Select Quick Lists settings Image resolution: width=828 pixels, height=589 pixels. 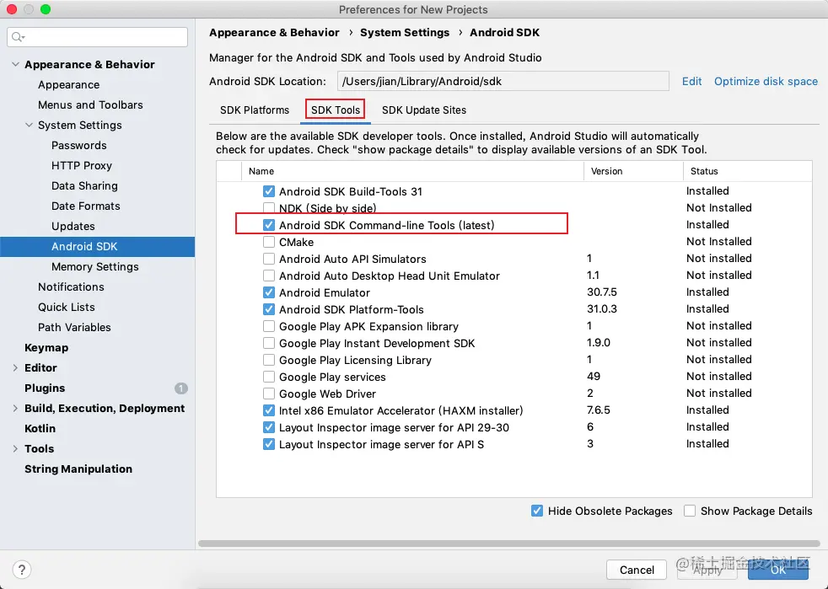tap(67, 308)
